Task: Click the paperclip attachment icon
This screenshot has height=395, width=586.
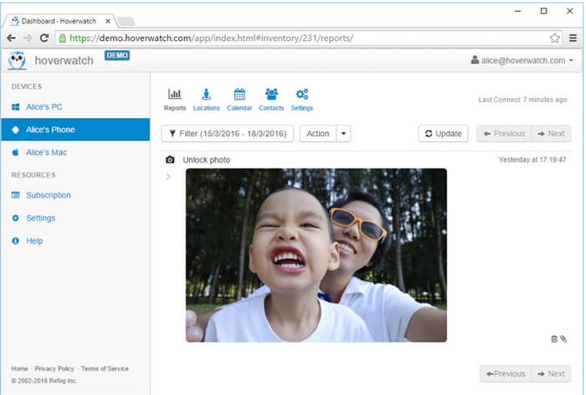Action: (x=563, y=339)
